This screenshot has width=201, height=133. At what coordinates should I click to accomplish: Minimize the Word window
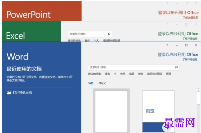click(x=177, y=45)
